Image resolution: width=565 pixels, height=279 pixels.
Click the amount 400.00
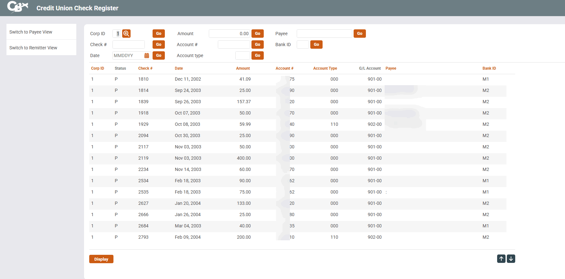click(x=244, y=158)
